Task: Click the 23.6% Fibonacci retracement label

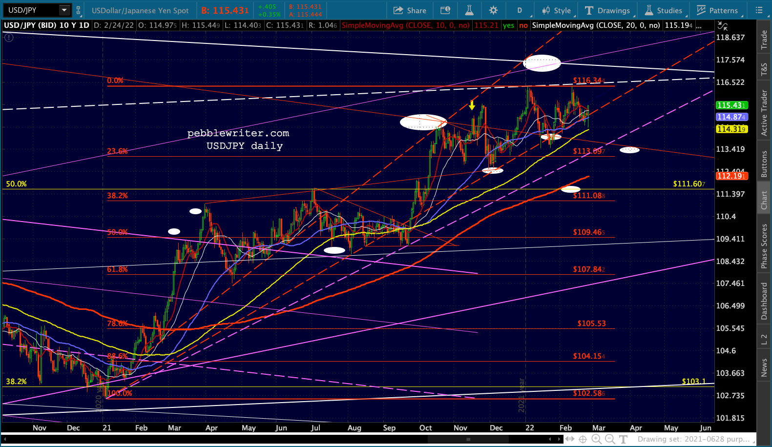Action: click(118, 151)
